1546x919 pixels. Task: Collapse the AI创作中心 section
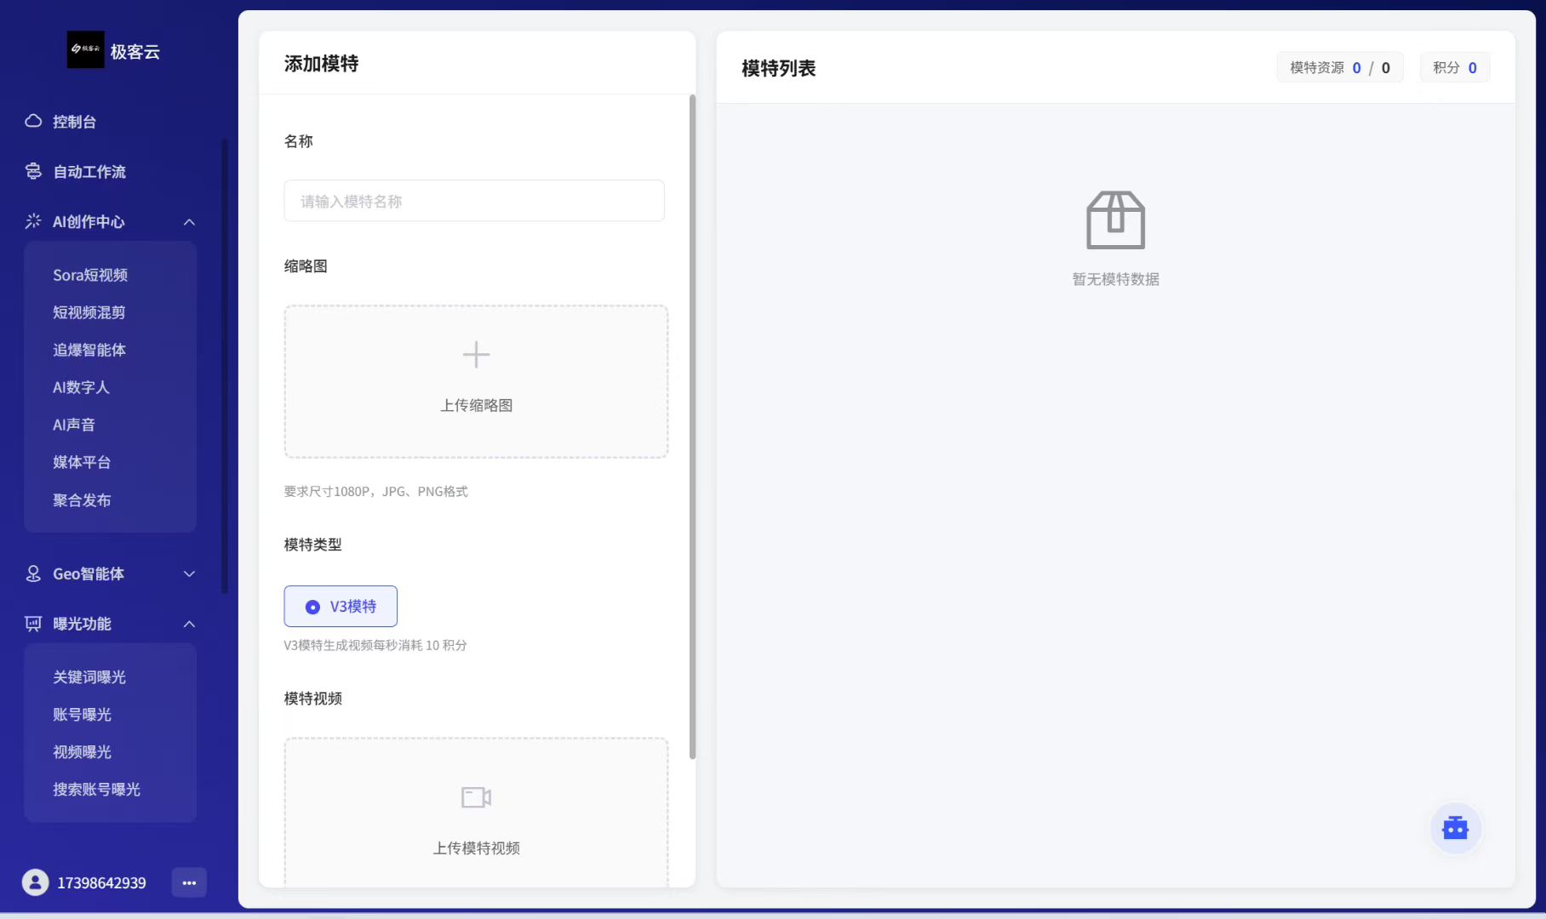[189, 222]
